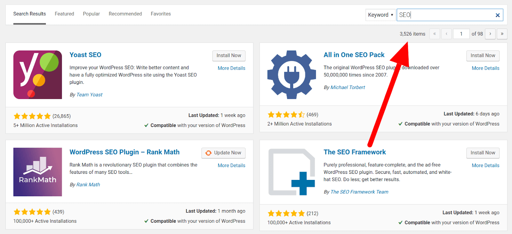This screenshot has height=234, width=512.
Task: Visit the Rank Math author link
Action: point(88,185)
